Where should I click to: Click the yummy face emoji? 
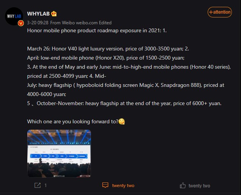click(122, 121)
